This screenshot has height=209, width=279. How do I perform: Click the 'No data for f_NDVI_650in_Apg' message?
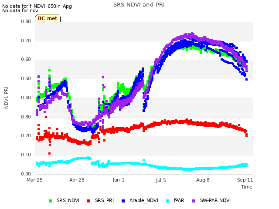37,6
